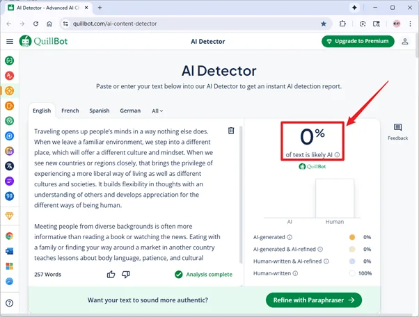The width and height of the screenshot is (419, 317).
Task: Click the pale AI-generated & AI-refined color dot
Action: (x=352, y=250)
